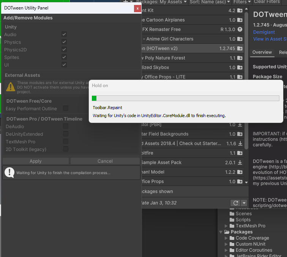Switch to the Overview tab
Viewport: 287px width, 257px height.
coord(262,52)
